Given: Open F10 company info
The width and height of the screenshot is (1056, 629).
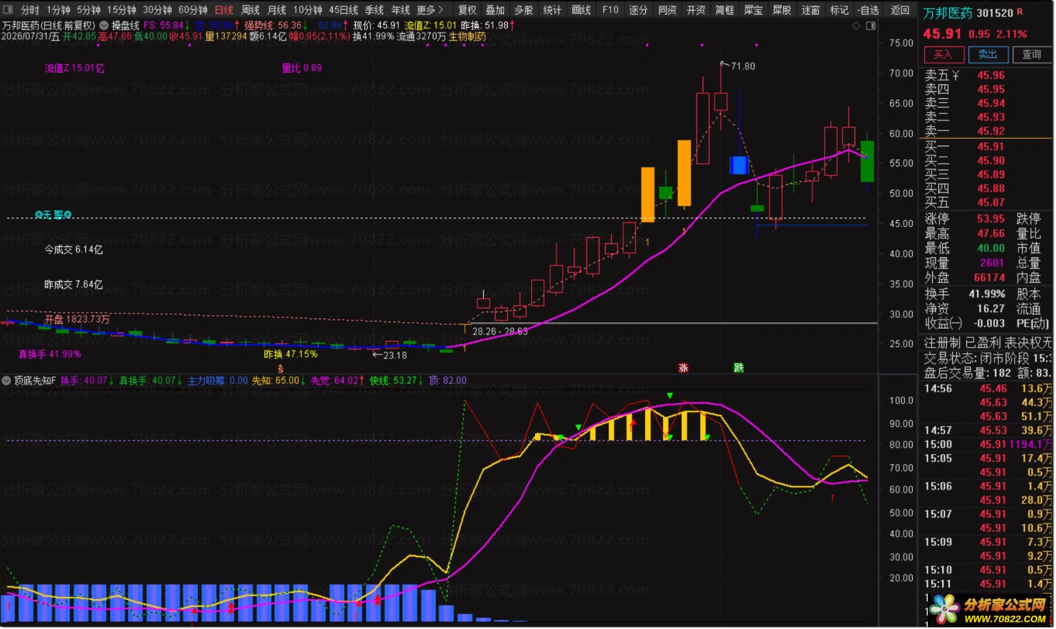Looking at the screenshot, I should coord(610,10).
